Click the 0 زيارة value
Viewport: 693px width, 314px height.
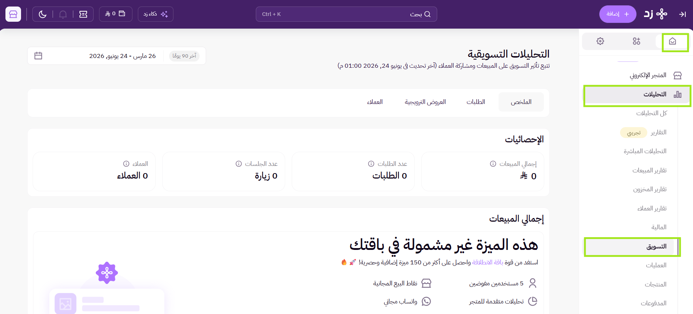click(266, 176)
